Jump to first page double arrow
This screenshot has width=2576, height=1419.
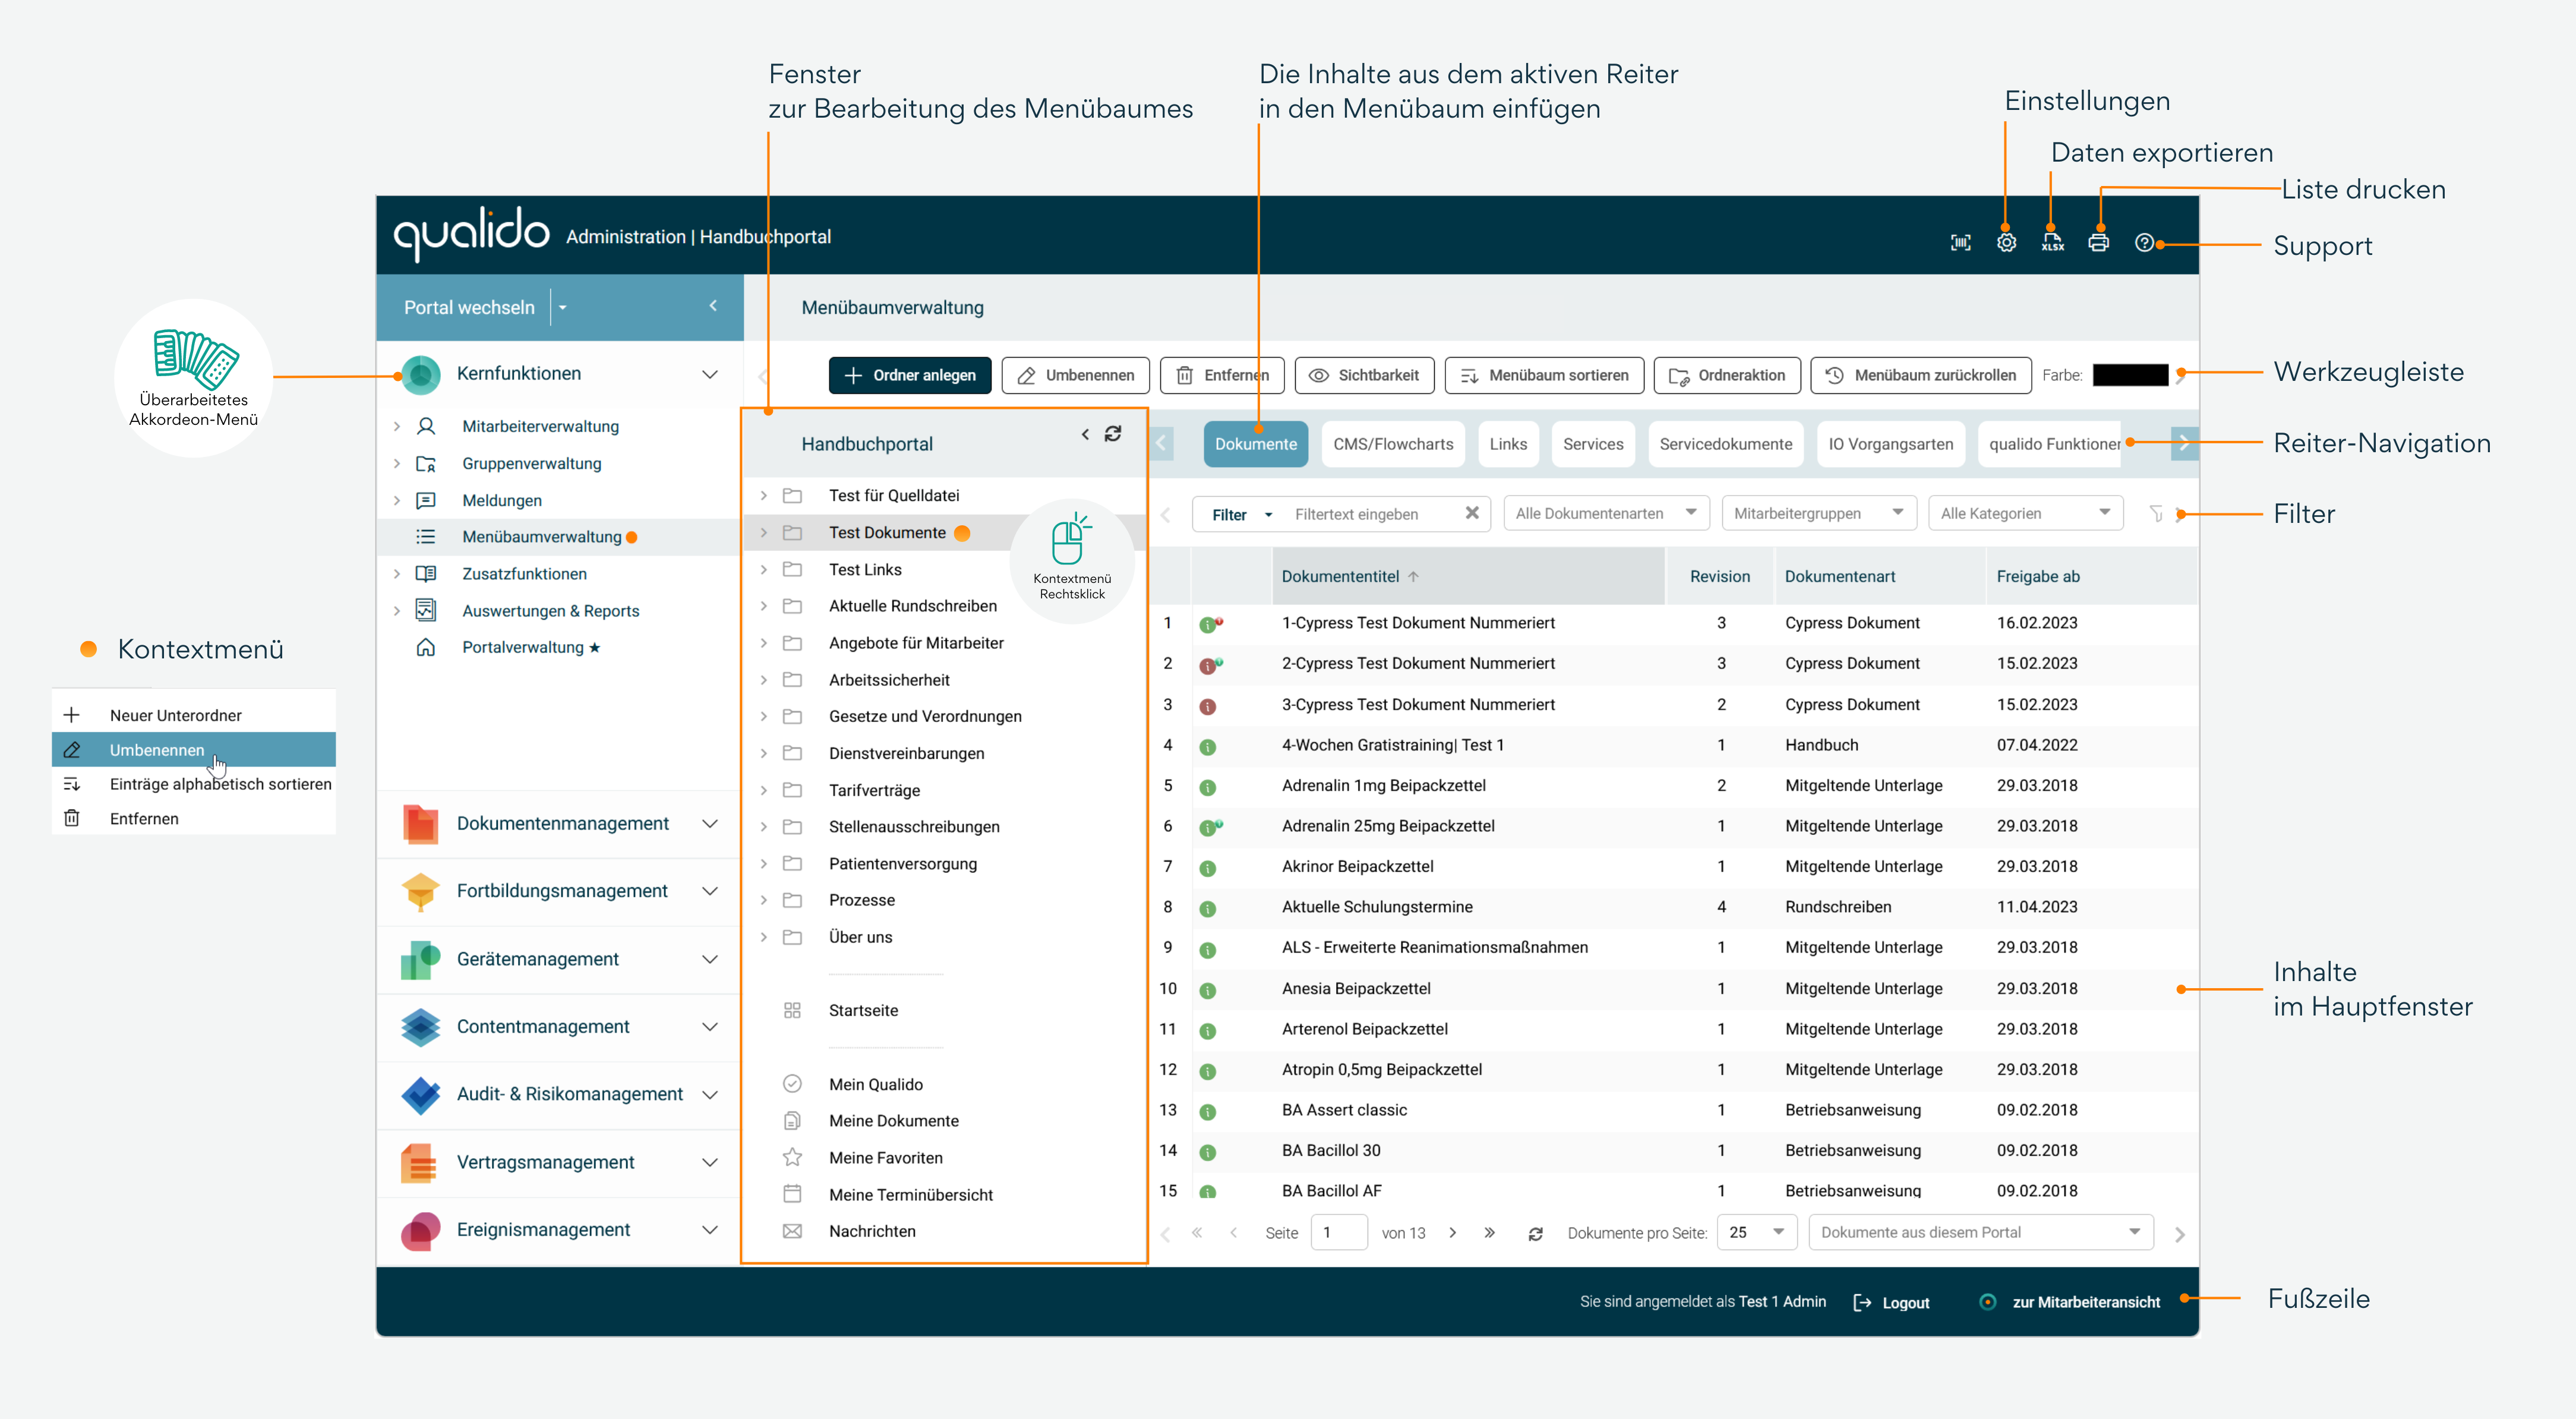(1196, 1233)
